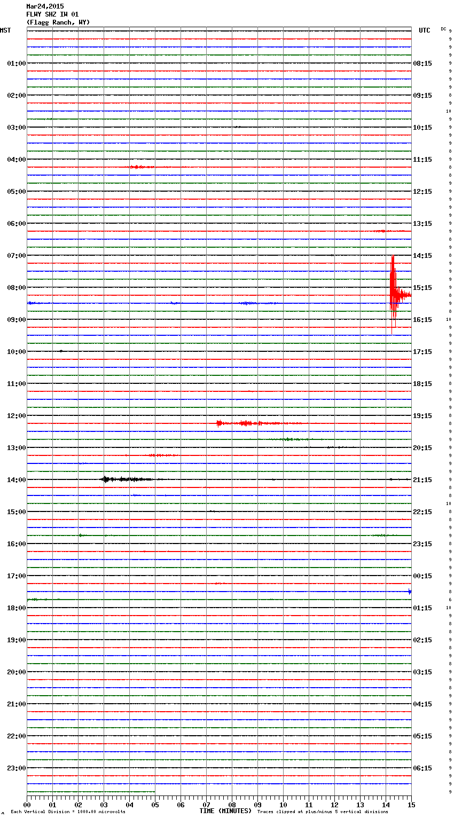The width and height of the screenshot is (454, 819).
Task: Click minute '00' on the bottom axis
Action: point(27,805)
